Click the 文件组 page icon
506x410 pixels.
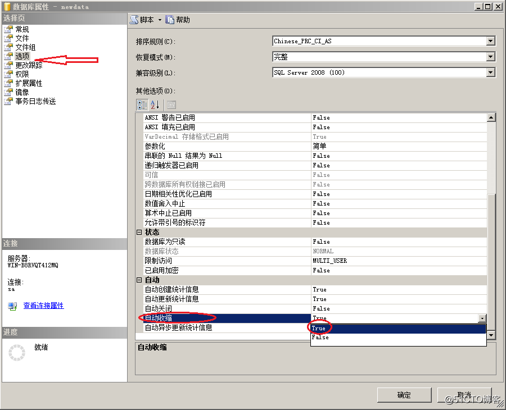coord(8,47)
